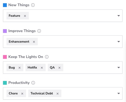This screenshot has height=102, width=126.
Task: Delete the Hotfix tag
Action: tap(42, 68)
